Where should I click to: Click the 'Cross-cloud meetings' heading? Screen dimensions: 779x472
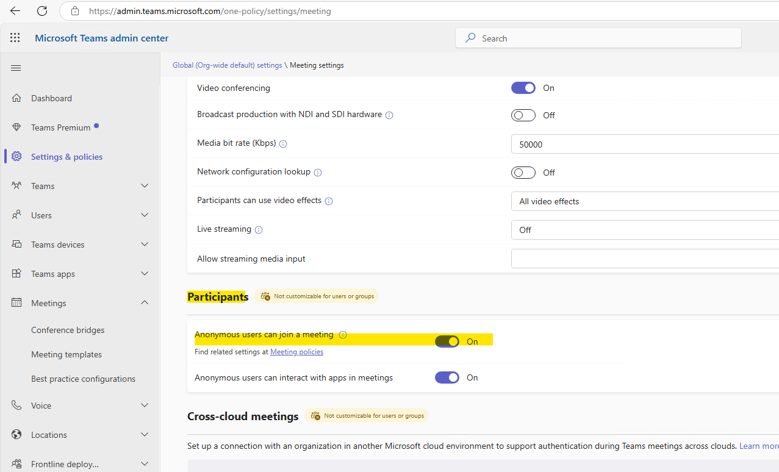tap(243, 417)
